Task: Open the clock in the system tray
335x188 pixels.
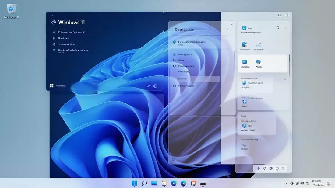Action: (317, 183)
